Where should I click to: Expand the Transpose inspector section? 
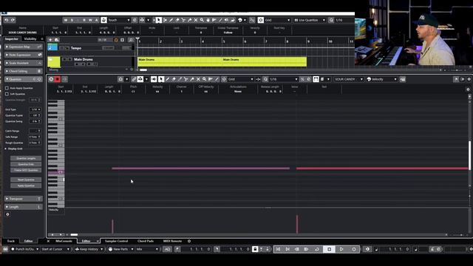tap(23, 199)
